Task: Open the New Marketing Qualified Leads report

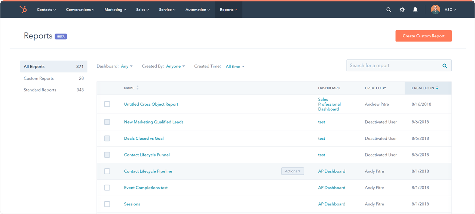Action: click(x=154, y=122)
